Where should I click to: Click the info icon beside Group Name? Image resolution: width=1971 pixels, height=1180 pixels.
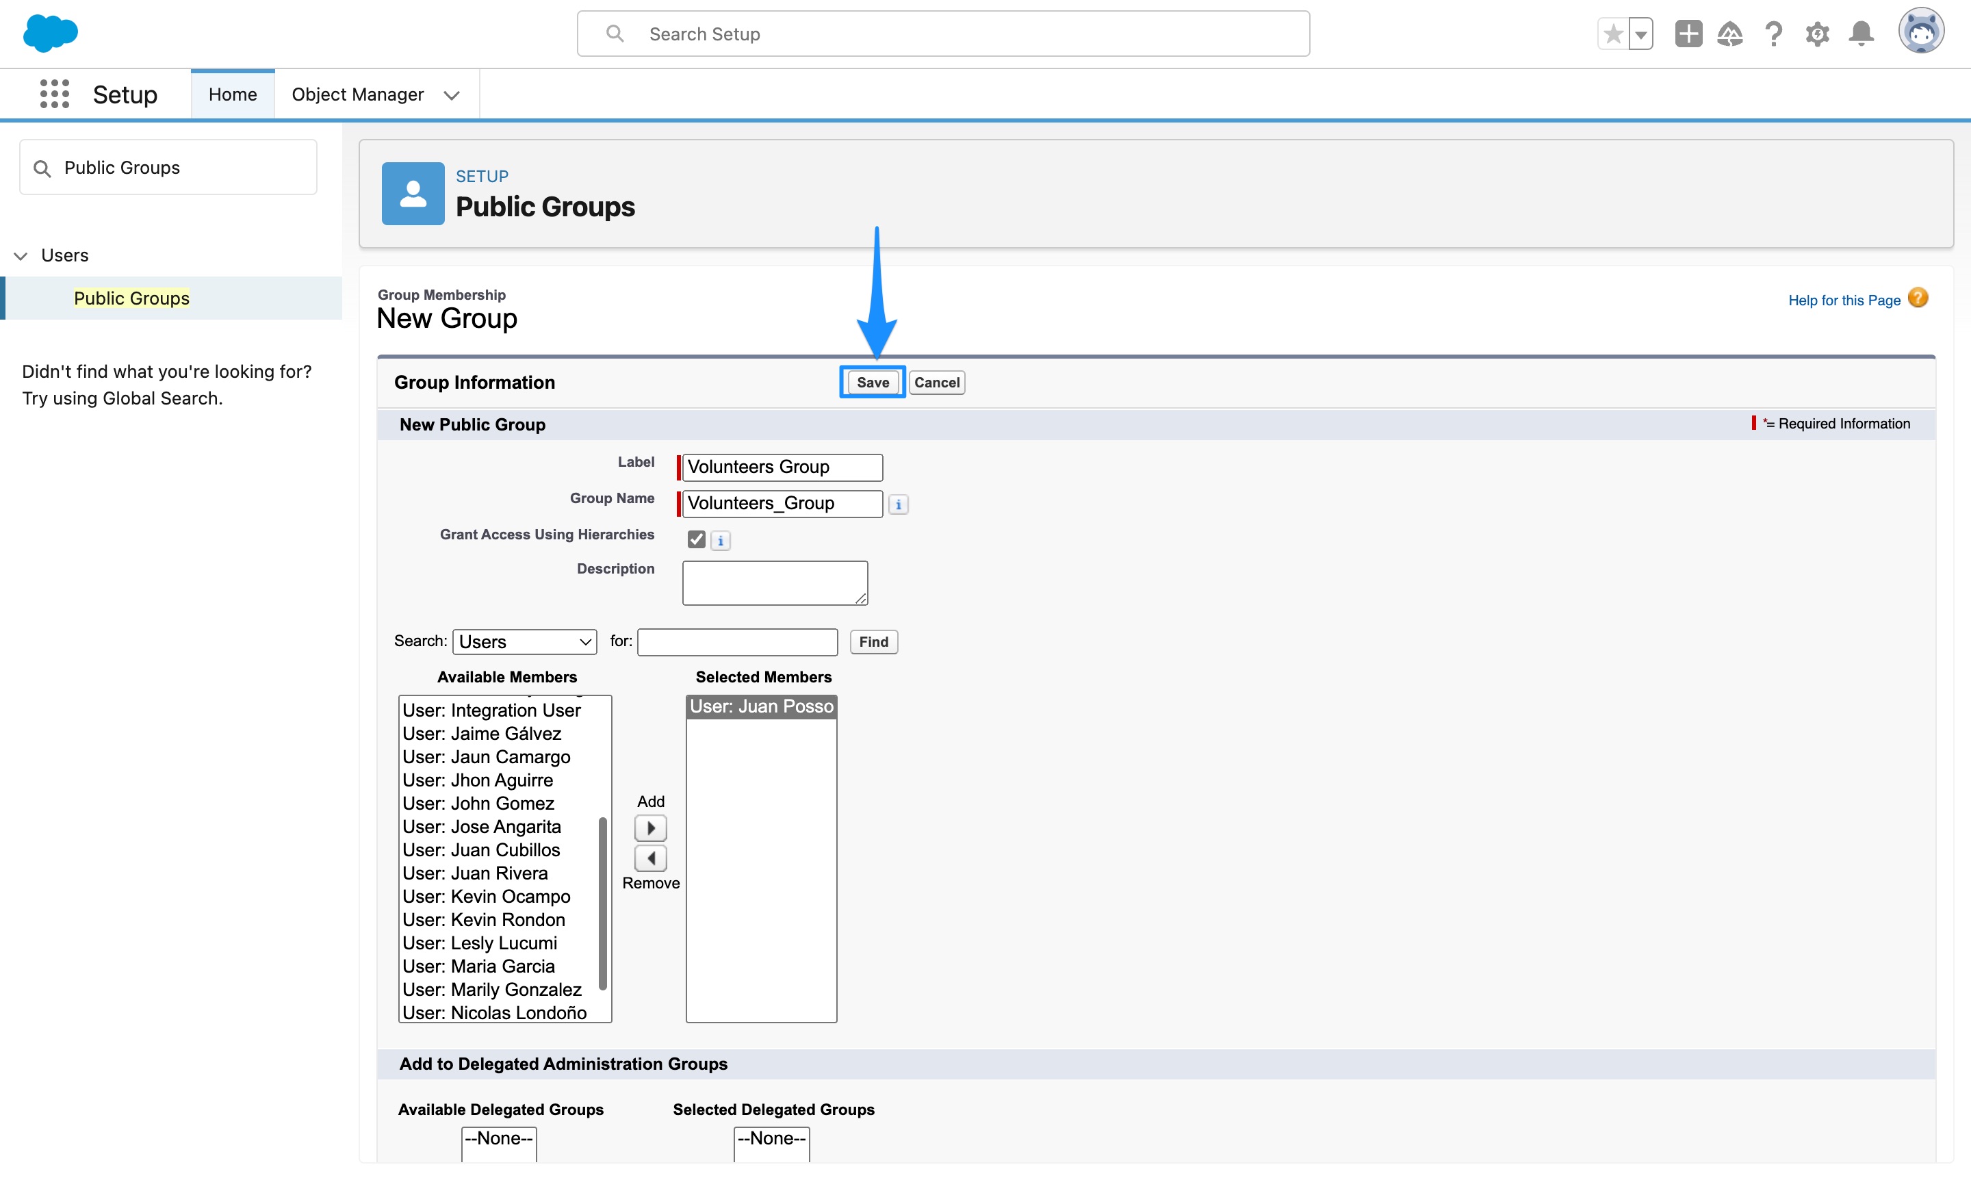point(898,504)
